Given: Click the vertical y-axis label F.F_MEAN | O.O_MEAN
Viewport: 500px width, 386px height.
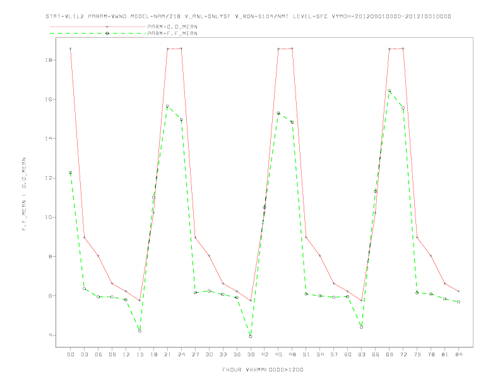Looking at the screenshot, I should 24,194.
